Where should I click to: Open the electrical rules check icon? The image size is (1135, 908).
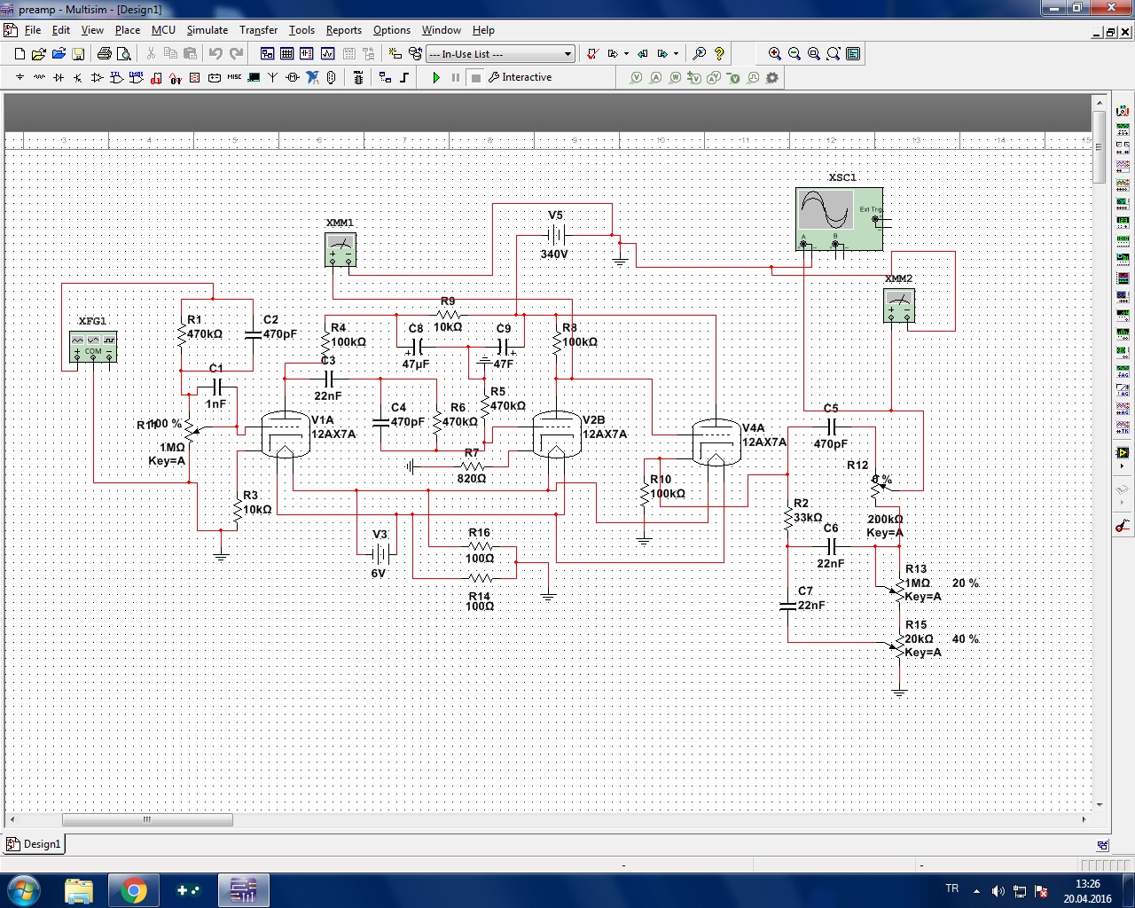pos(591,54)
